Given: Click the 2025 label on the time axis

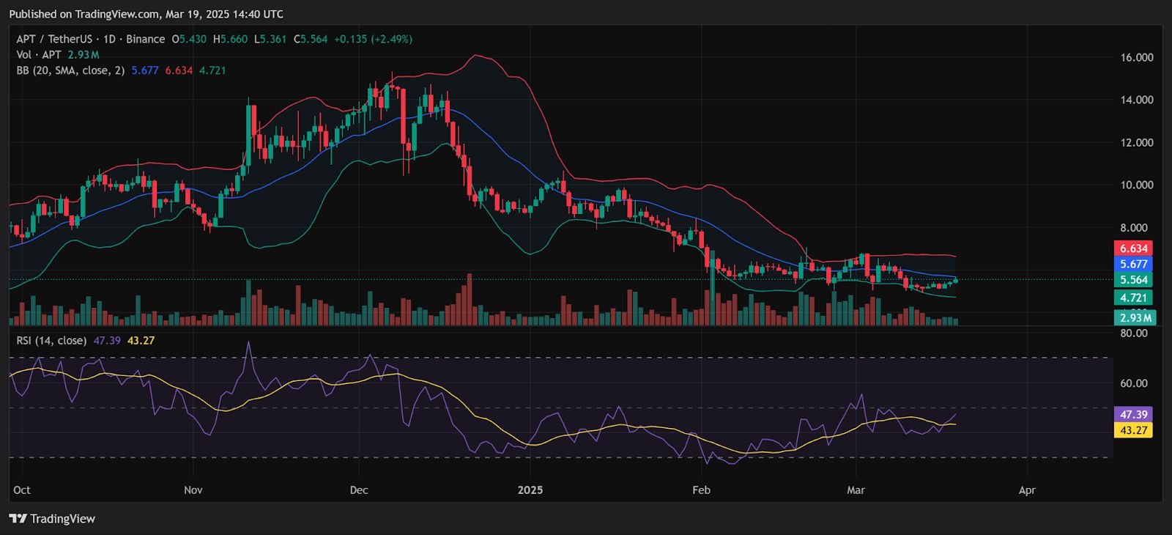Looking at the screenshot, I should click(530, 490).
